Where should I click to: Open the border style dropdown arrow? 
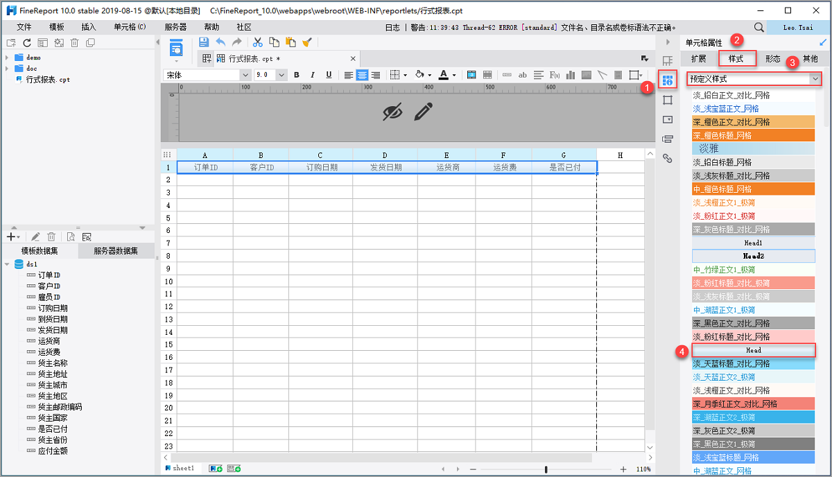405,75
